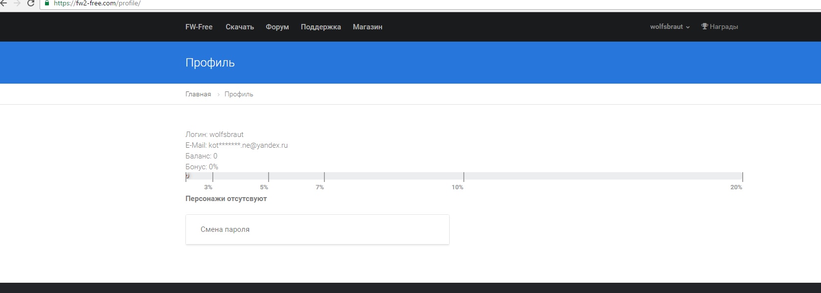Open the Форум menu item

click(277, 27)
